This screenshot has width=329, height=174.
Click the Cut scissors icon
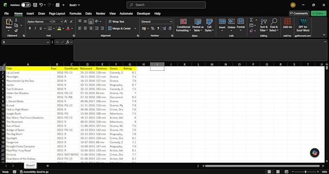tap(16, 20)
